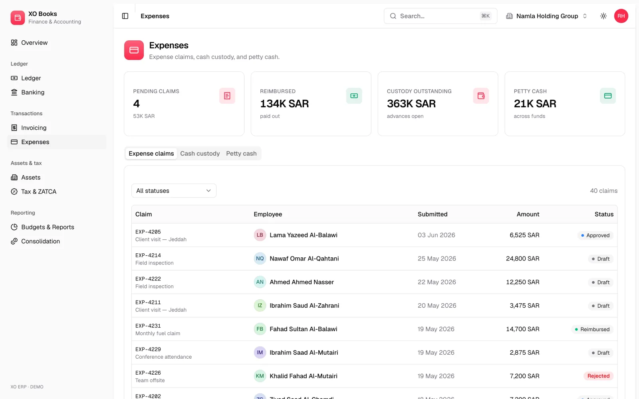Click the Consolidation link icon

pos(14,241)
